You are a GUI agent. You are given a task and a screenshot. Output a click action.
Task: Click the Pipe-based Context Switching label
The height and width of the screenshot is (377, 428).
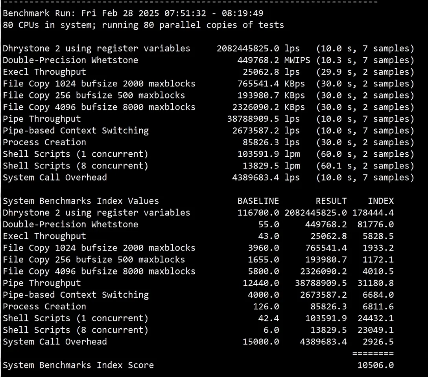tap(76, 130)
